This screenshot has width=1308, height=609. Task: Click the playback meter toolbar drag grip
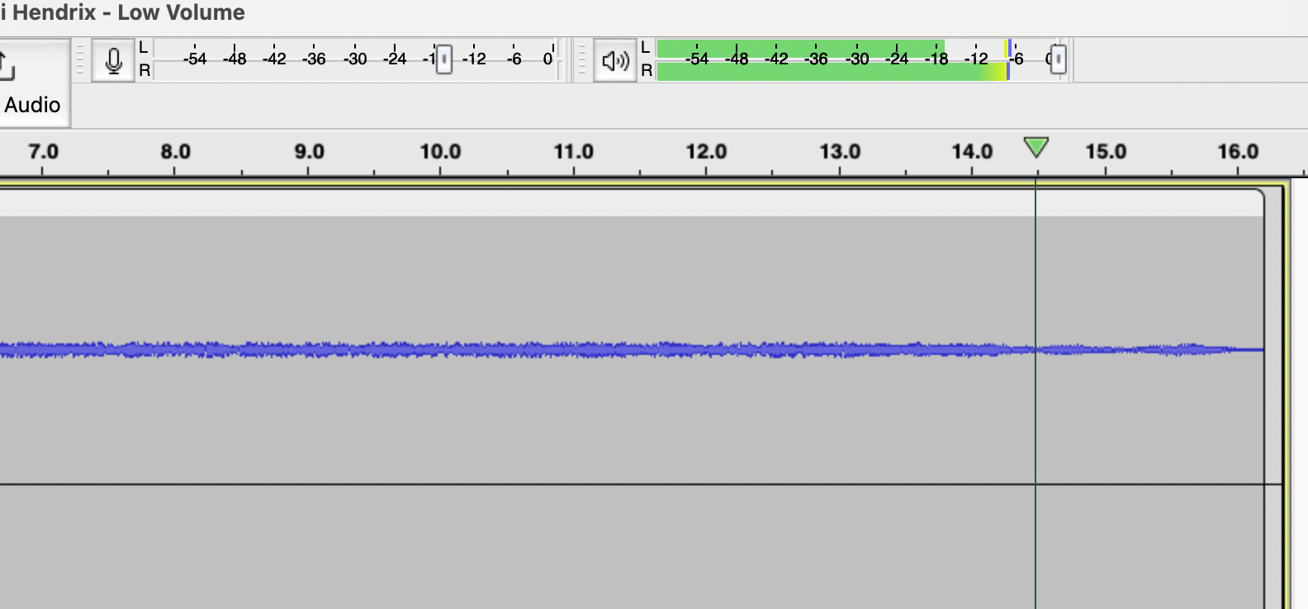coord(582,60)
